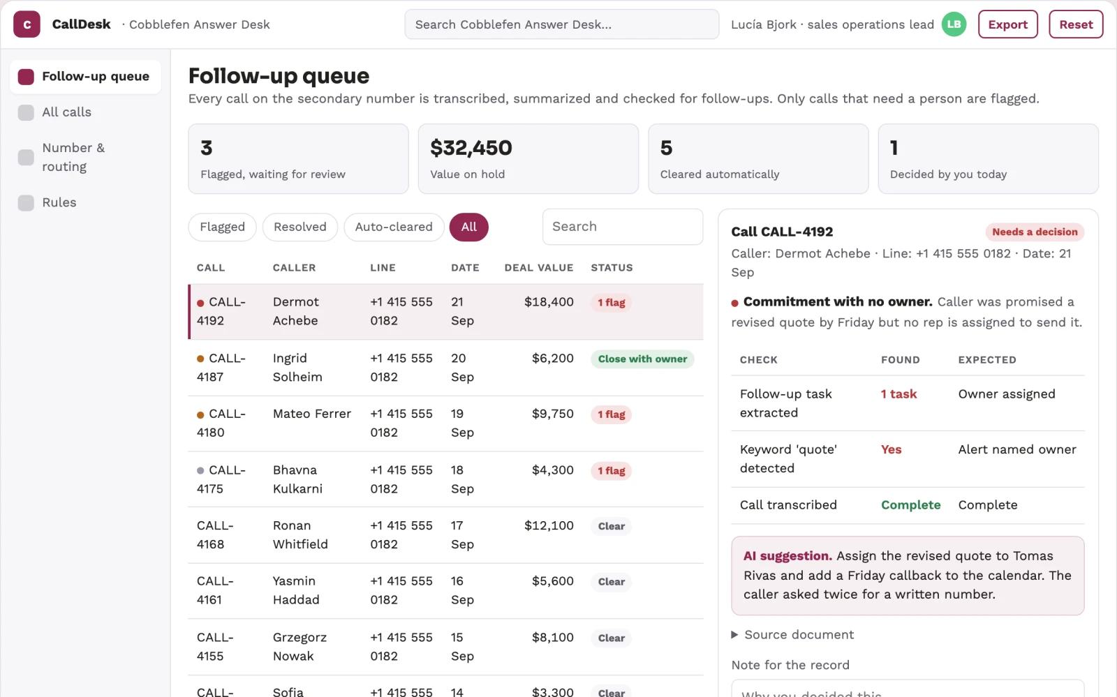The height and width of the screenshot is (697, 1117).
Task: Click the 1 flag badge for Bhavna Kulkarni
Action: click(x=612, y=471)
